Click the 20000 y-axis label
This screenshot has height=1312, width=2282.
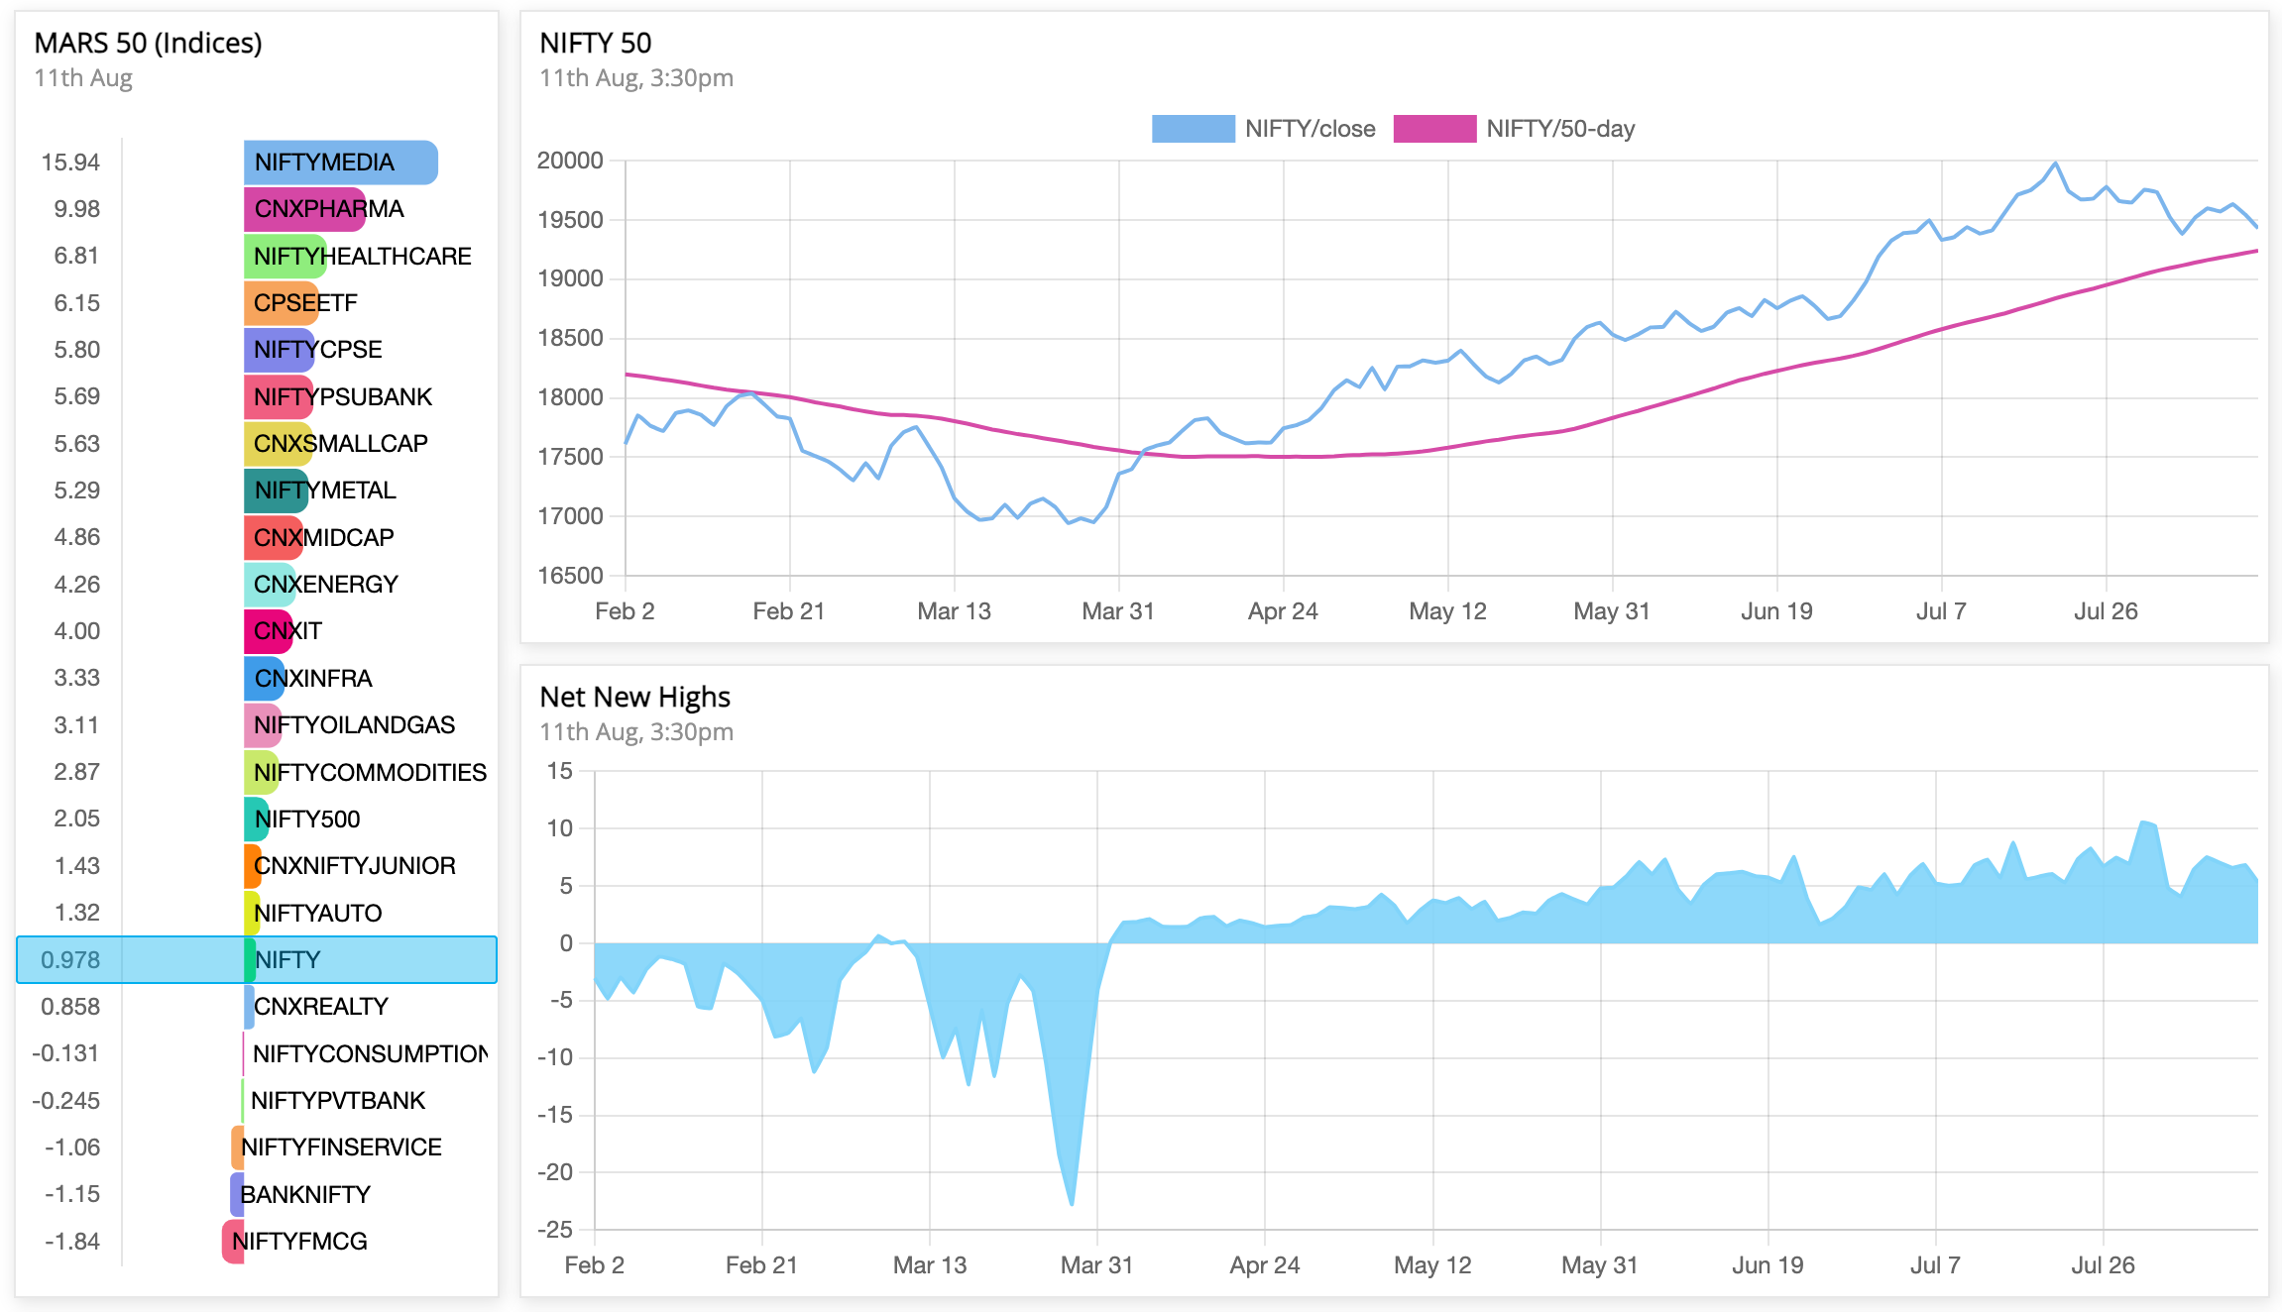click(570, 161)
